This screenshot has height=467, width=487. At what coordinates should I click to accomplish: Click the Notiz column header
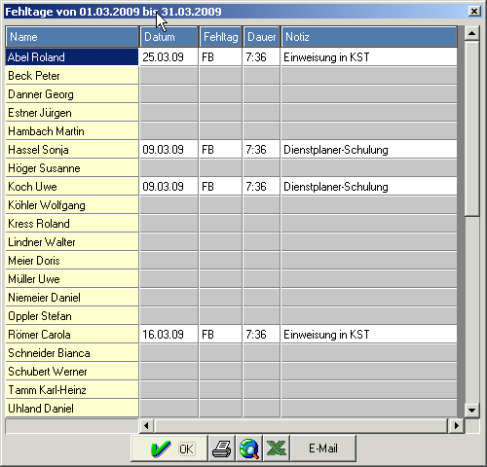pos(369,37)
